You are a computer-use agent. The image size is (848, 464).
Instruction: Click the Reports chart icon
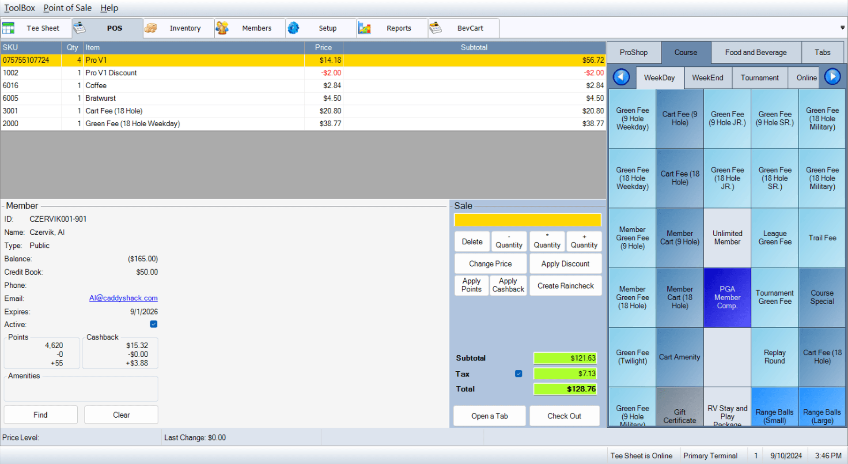(364, 28)
